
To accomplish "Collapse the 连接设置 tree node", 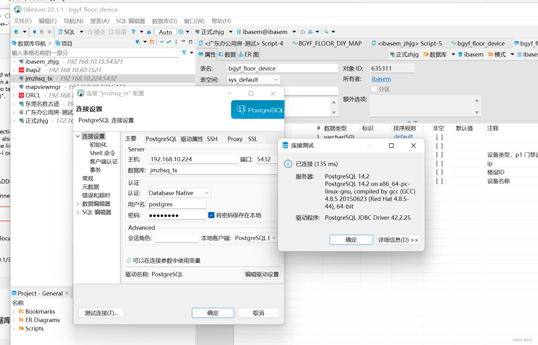I will point(78,136).
